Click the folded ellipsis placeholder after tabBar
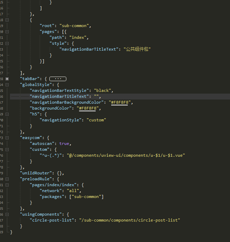Screen dimensions: 230x242 (58, 79)
